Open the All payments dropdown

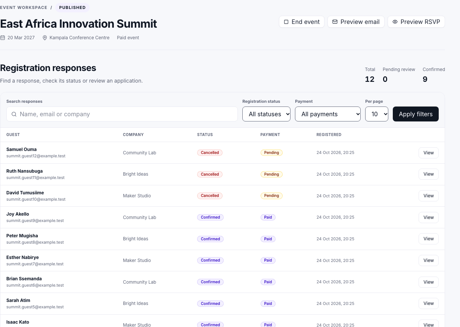(x=328, y=114)
